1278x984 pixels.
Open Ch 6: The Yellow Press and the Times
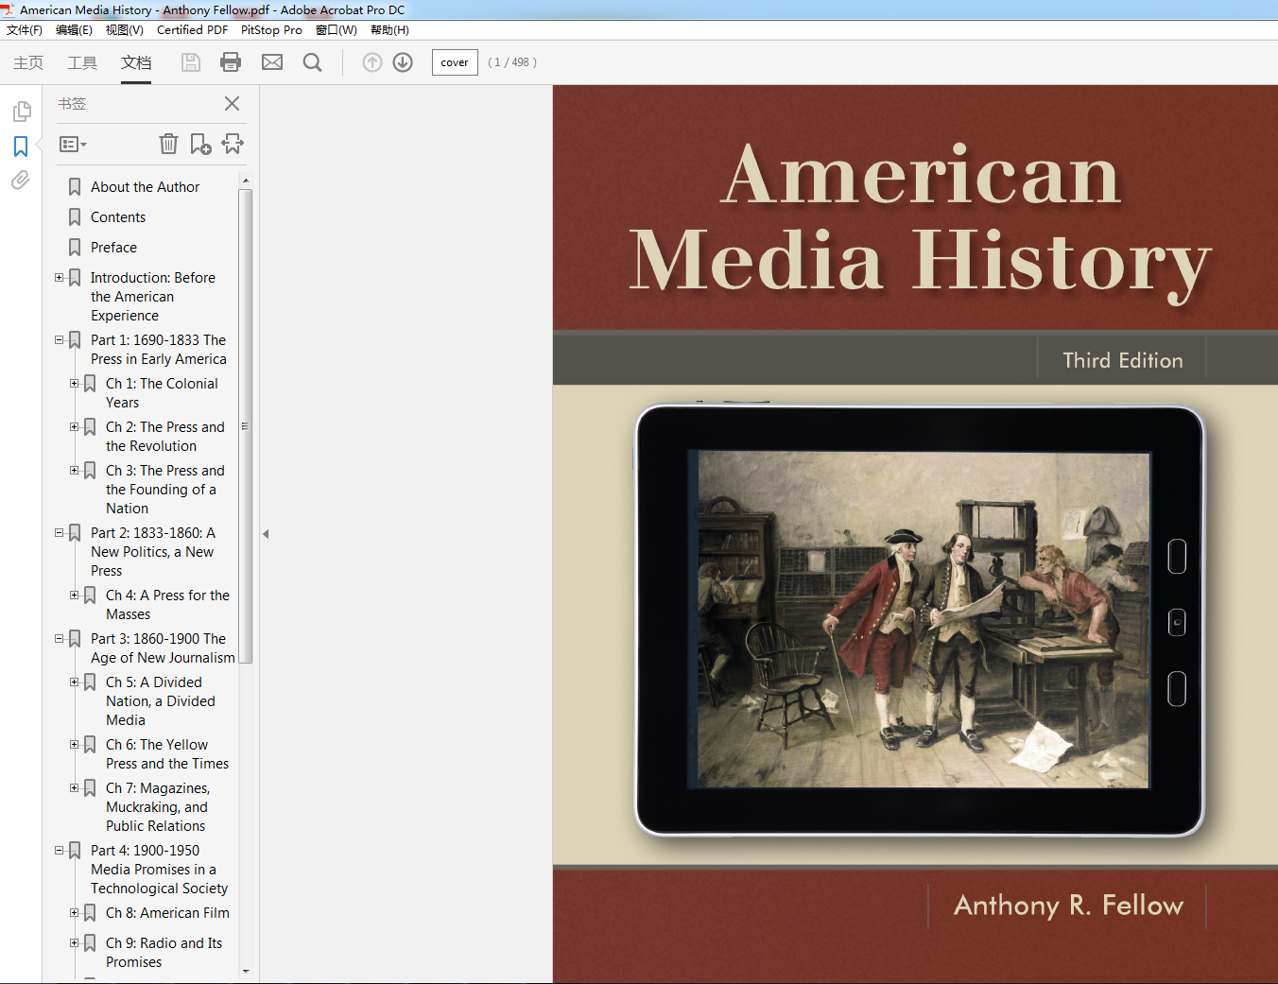[x=167, y=754]
